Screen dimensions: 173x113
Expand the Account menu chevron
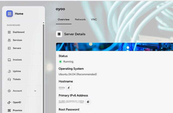click(x=35, y=91)
